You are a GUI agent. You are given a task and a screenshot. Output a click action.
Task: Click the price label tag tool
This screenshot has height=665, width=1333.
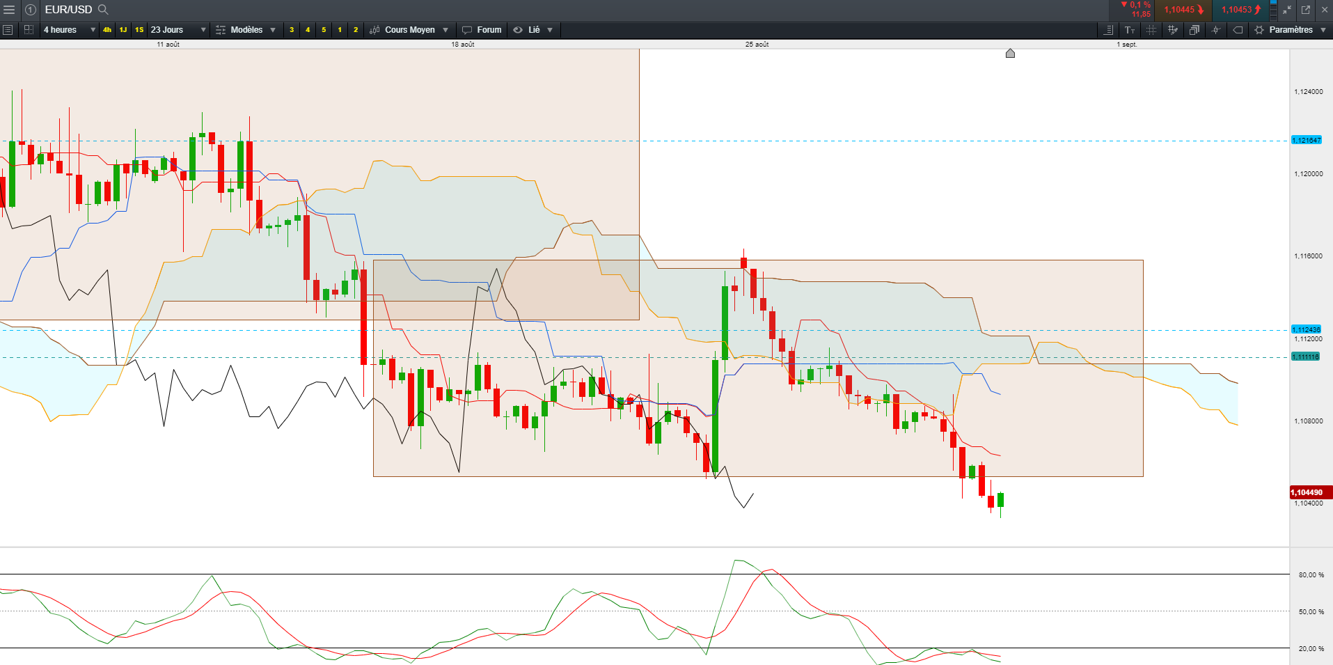coord(1238,30)
